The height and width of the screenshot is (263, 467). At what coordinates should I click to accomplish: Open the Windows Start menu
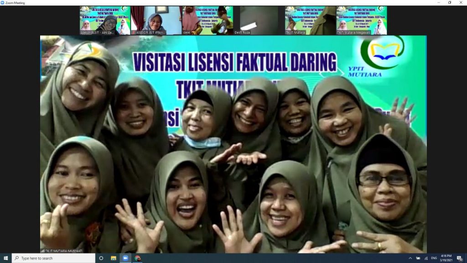[x=5, y=258]
